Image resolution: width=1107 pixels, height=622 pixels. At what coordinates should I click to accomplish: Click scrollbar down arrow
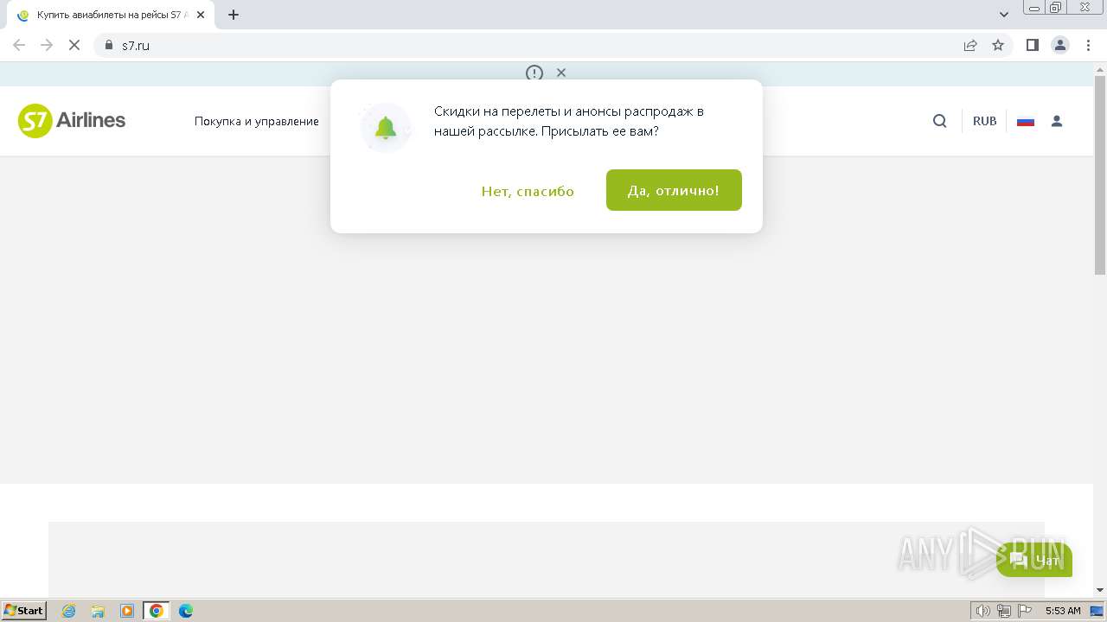click(x=1100, y=590)
